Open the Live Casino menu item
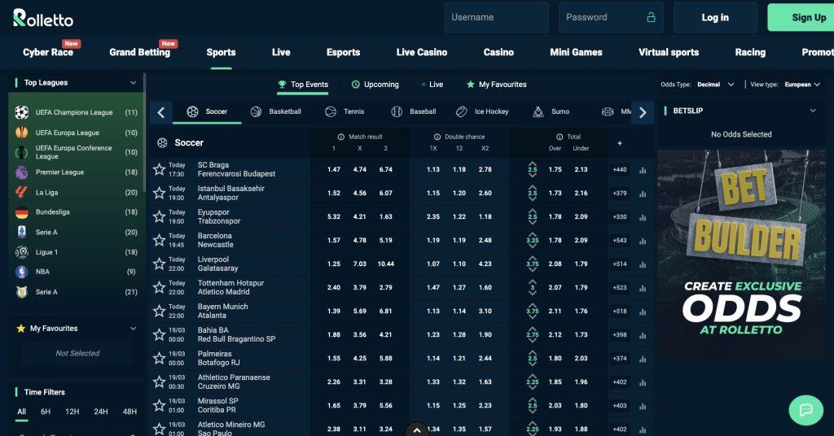 pos(421,52)
